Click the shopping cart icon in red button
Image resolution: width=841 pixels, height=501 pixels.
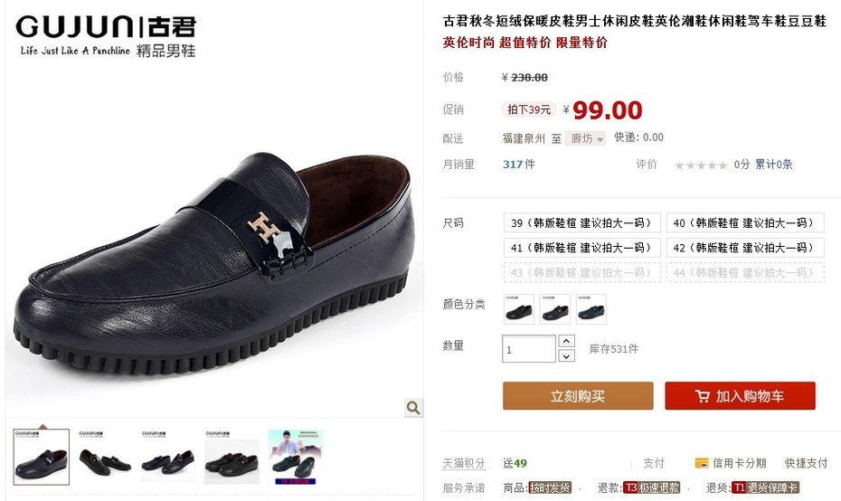click(702, 396)
